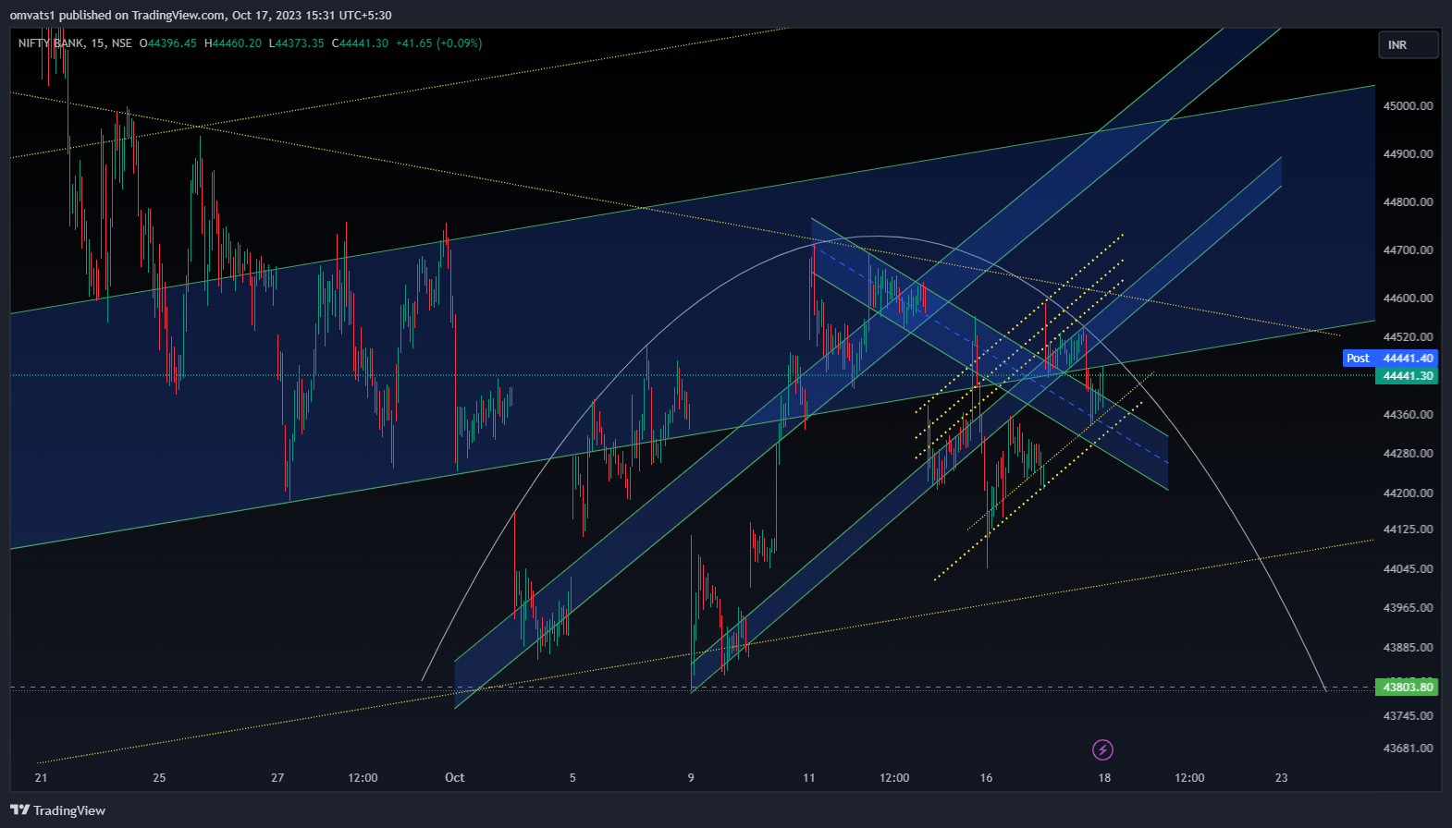Click the 44125.00 price axis label

coord(1408,530)
